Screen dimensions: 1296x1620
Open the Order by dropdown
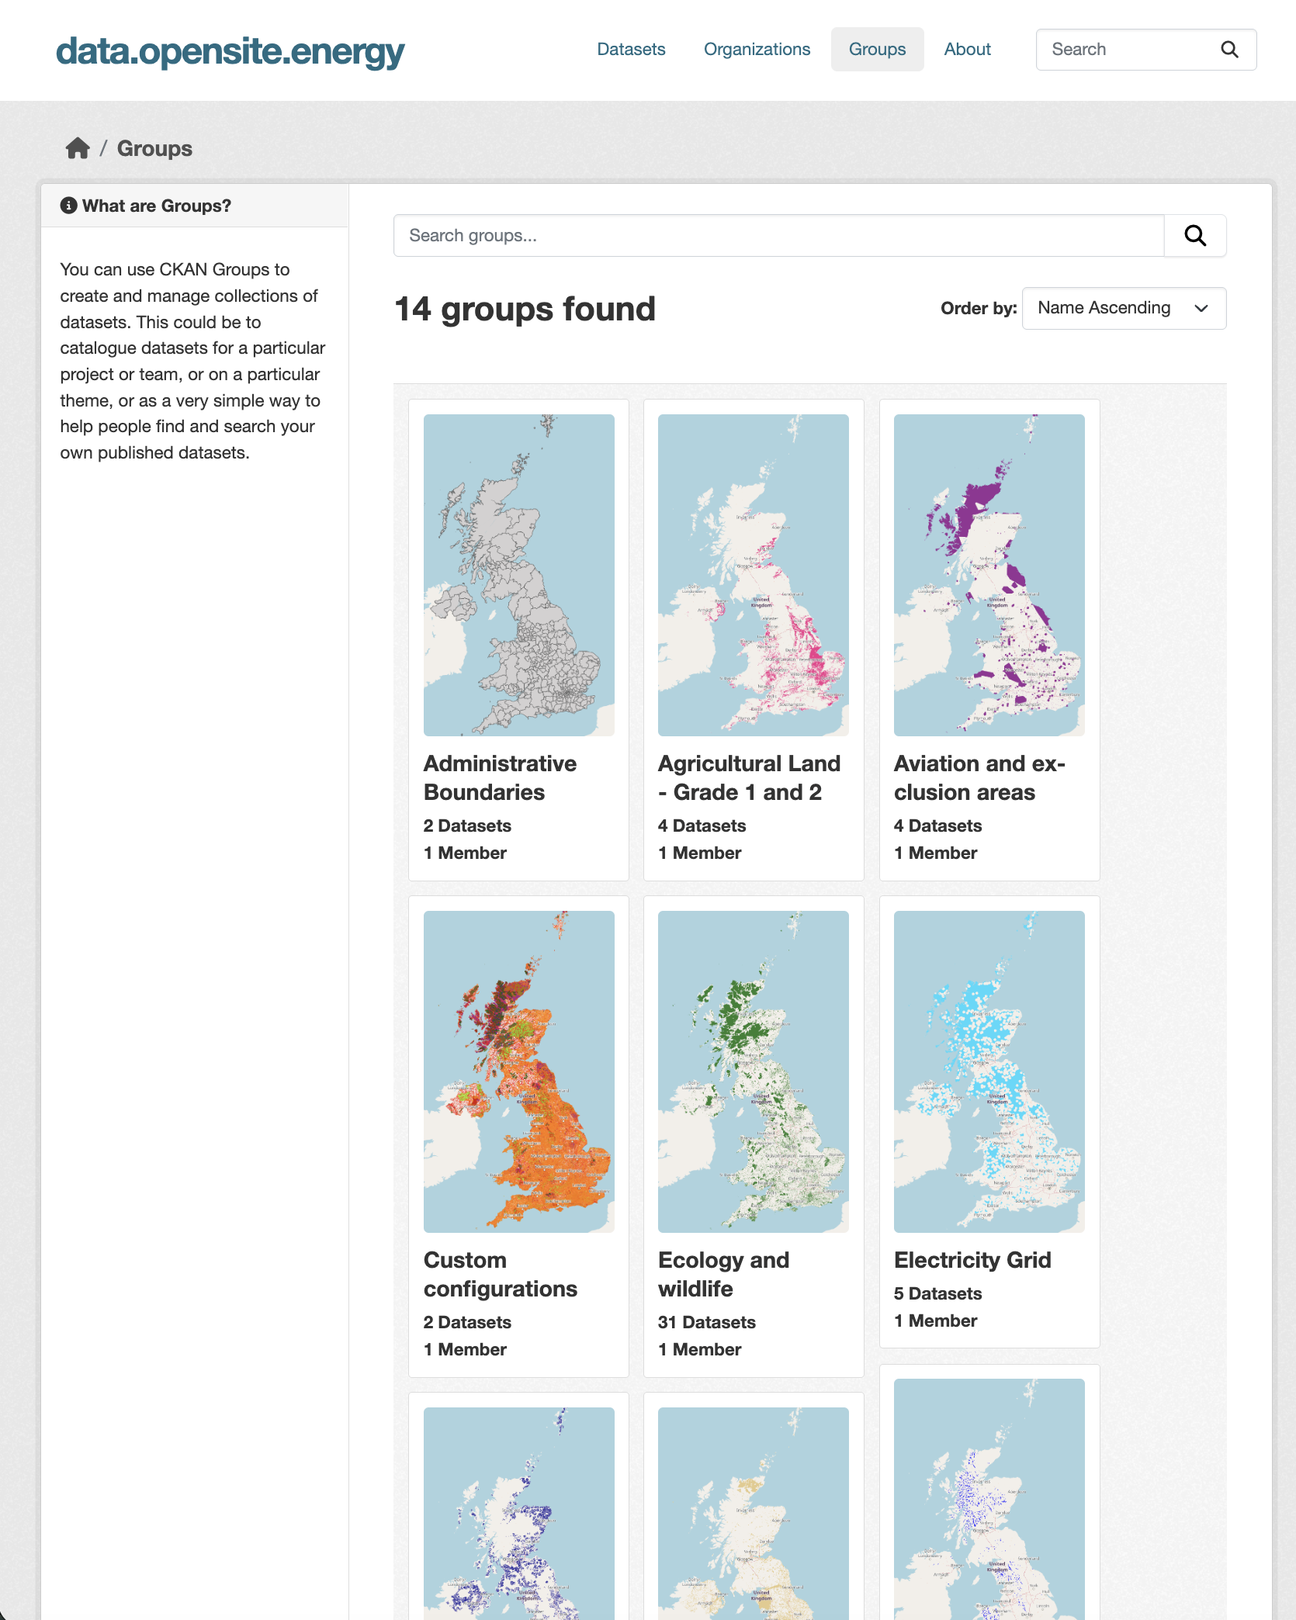coord(1124,308)
